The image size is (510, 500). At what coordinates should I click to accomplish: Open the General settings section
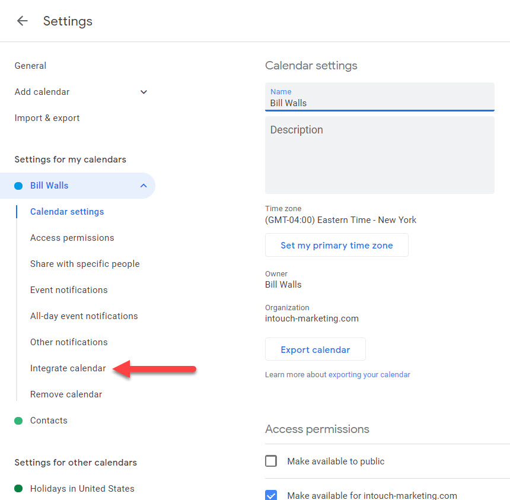(x=30, y=66)
